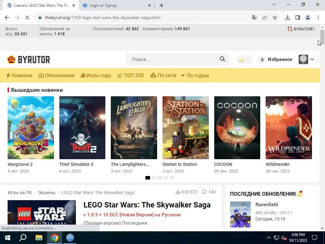Click muted volume tray icon
Viewport: 325px width, 244px height.
point(284,238)
